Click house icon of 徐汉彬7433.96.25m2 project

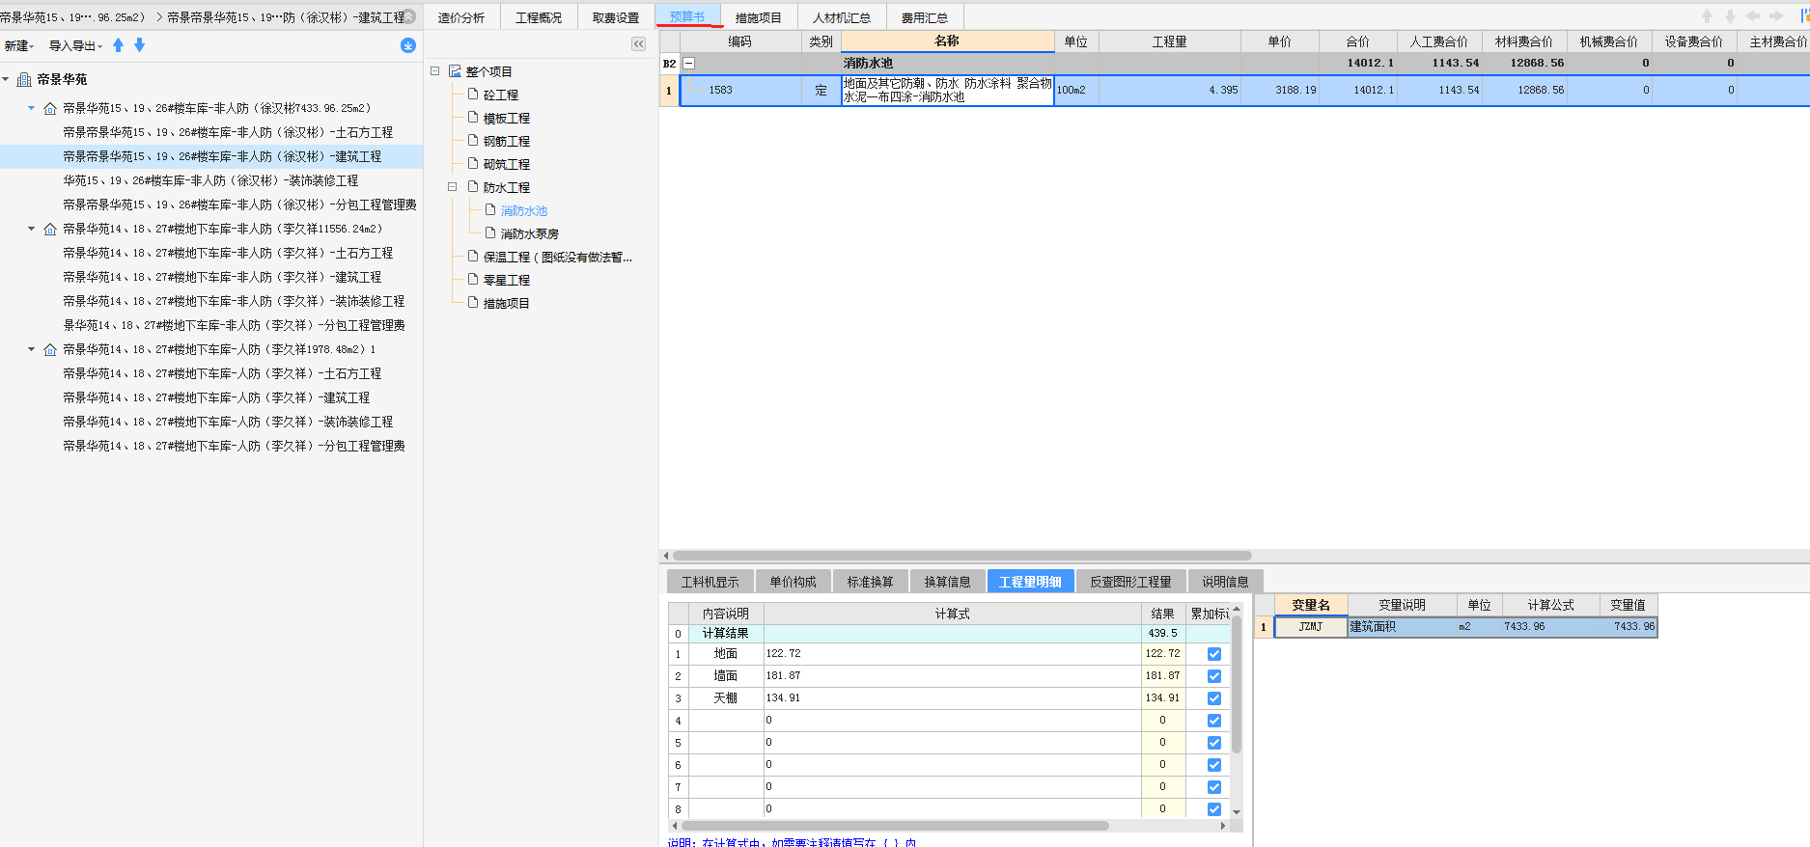(x=50, y=108)
